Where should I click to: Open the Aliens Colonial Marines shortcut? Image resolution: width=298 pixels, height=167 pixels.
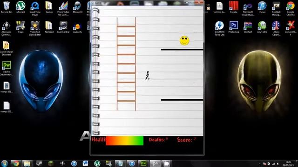276,28
